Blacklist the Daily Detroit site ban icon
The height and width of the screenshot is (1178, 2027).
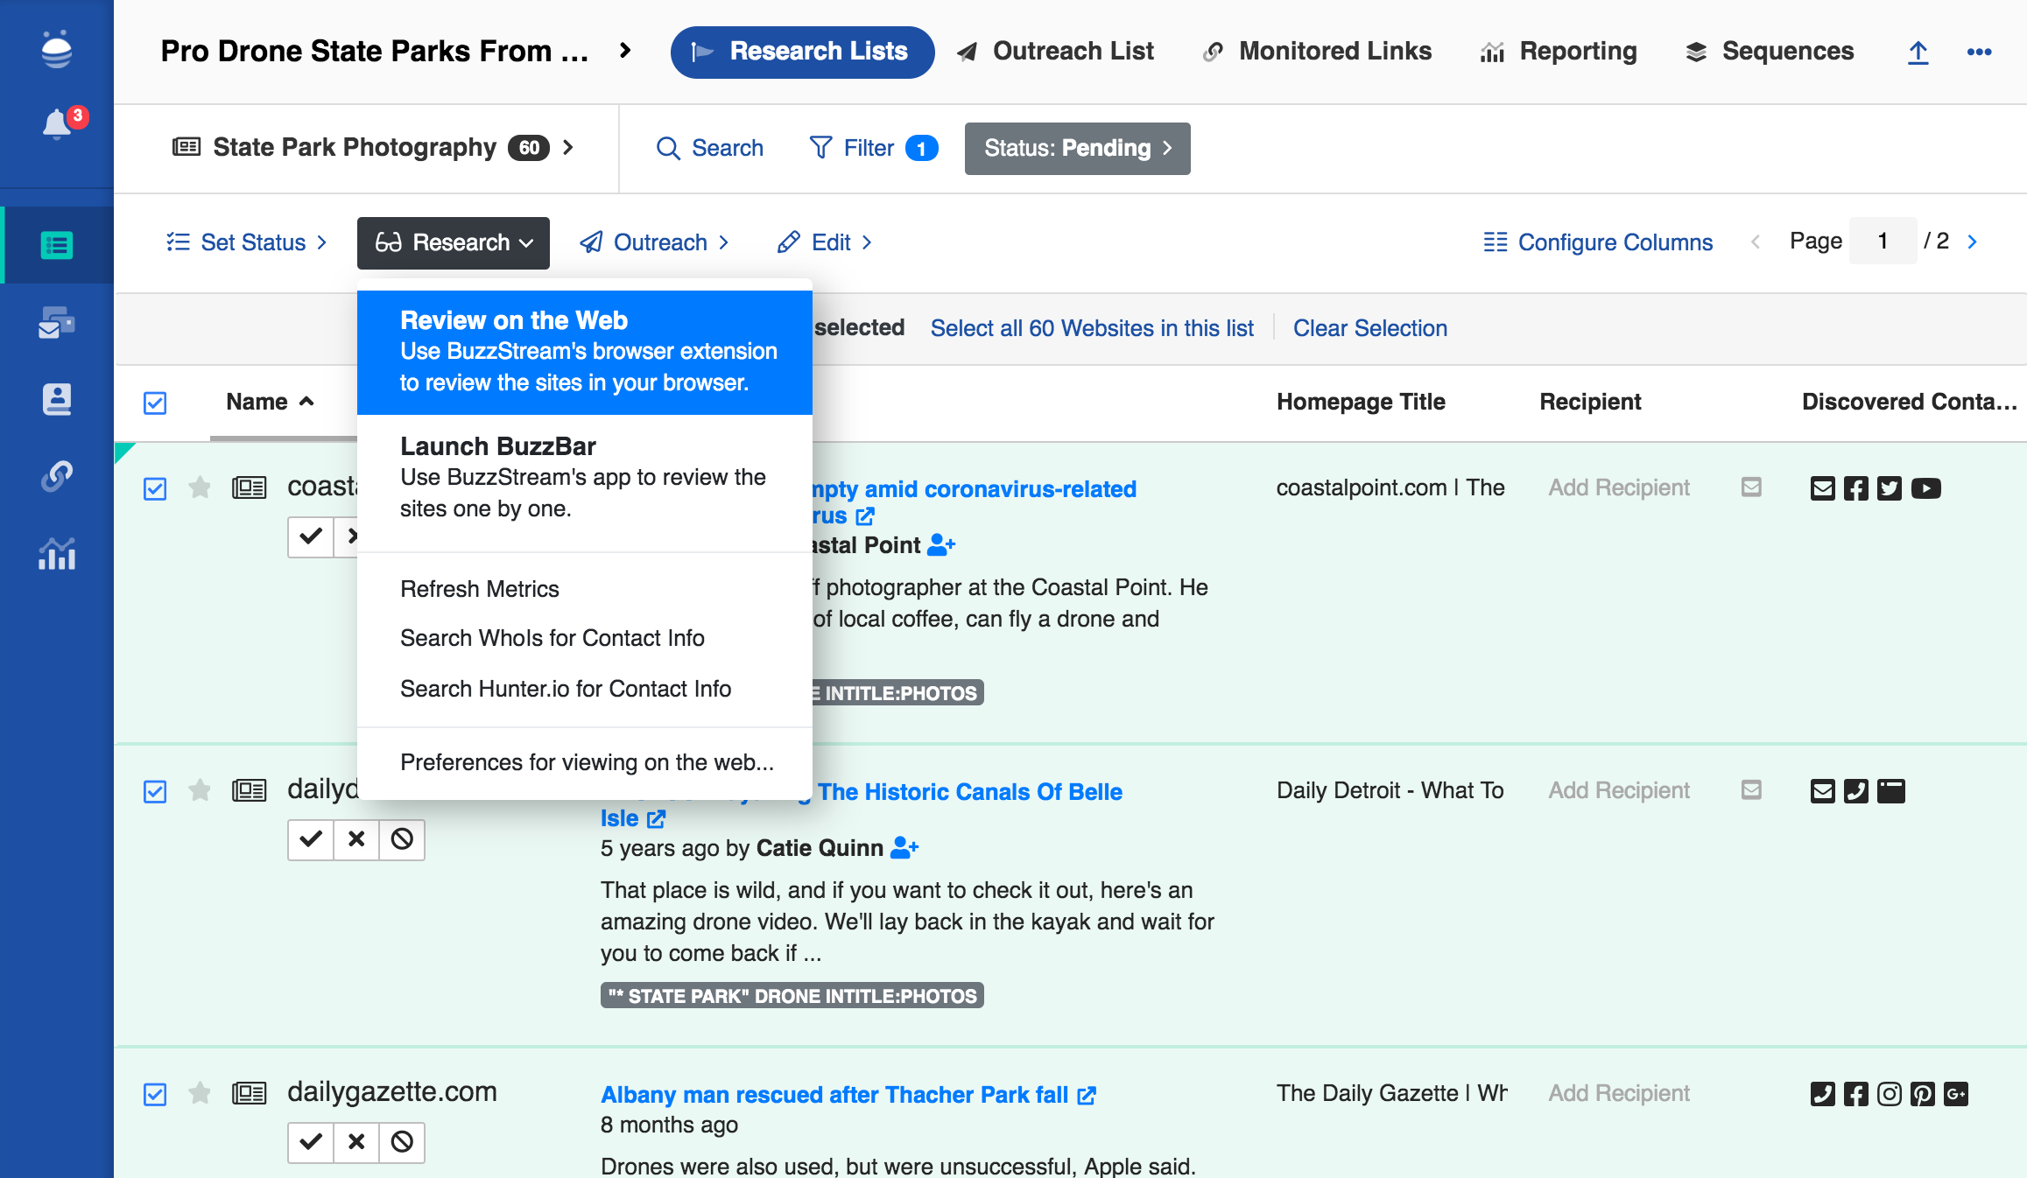coord(402,839)
